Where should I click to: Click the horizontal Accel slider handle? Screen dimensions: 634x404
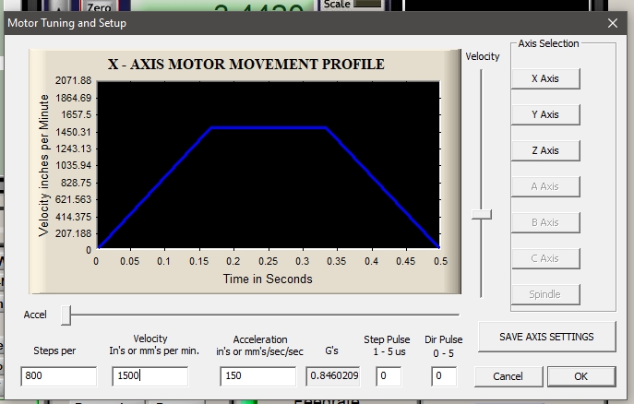tap(66, 315)
